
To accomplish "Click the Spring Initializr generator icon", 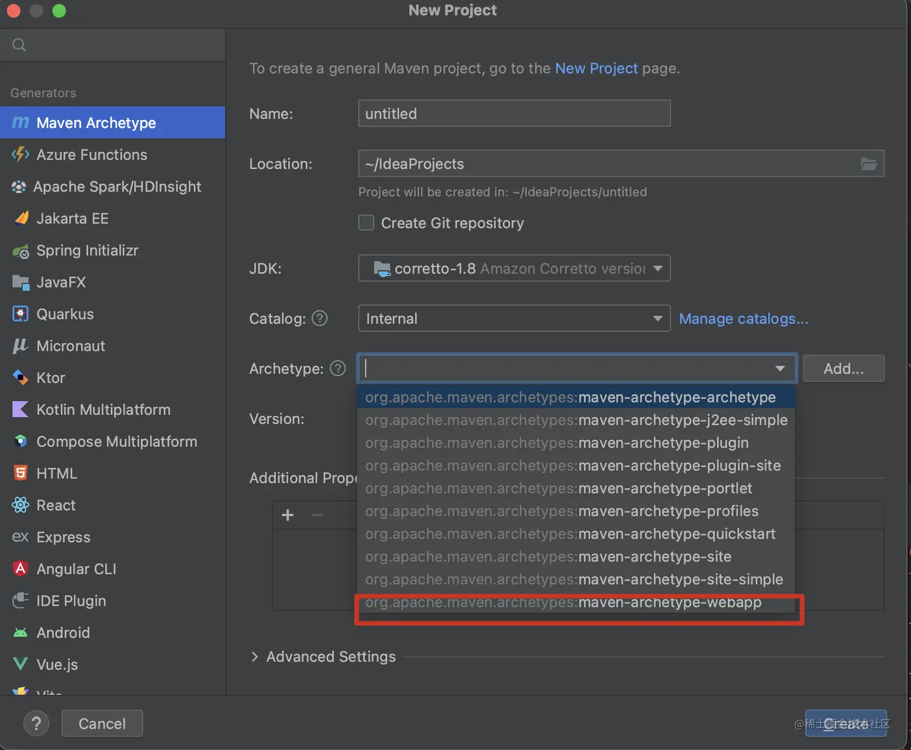I will coord(20,251).
